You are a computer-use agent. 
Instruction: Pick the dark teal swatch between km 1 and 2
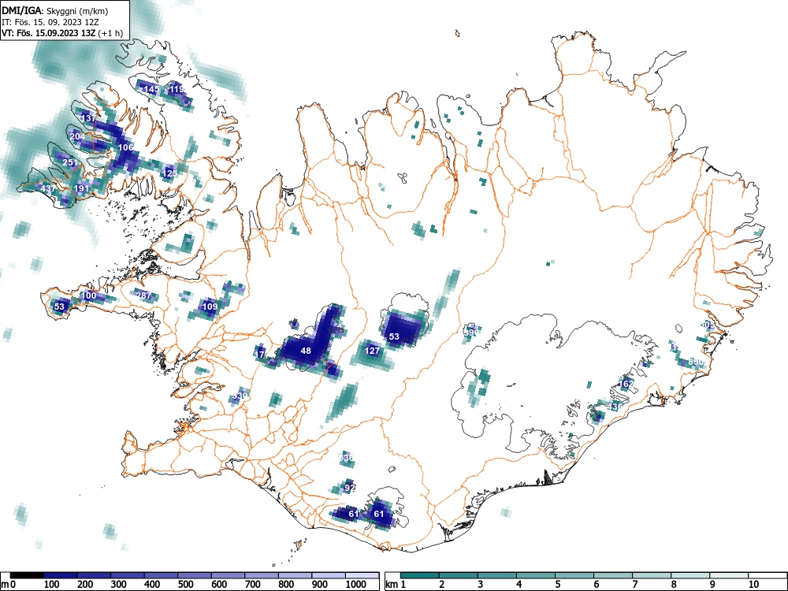420,575
